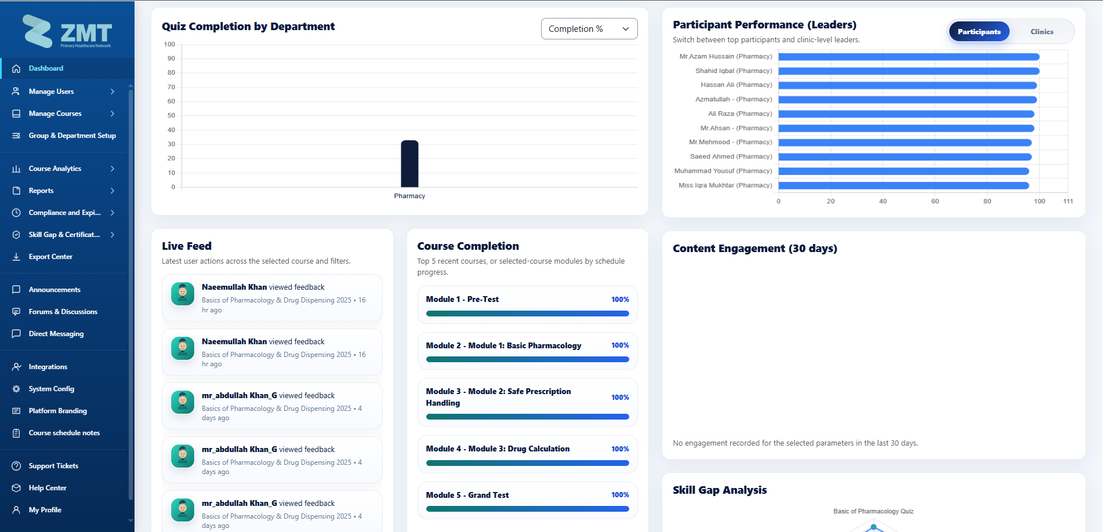Click the System Config gear icon

[16, 389]
